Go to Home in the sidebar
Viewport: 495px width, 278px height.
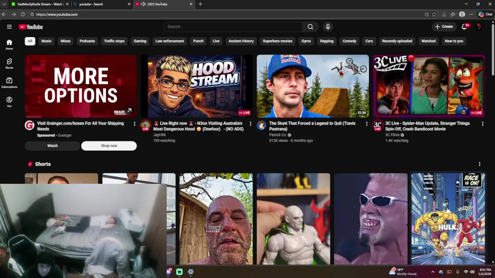click(x=9, y=45)
